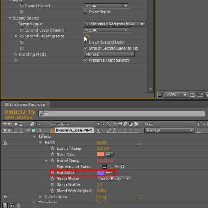Open the Start Color orange swatch
The image size is (208, 208).
[x=100, y=154]
